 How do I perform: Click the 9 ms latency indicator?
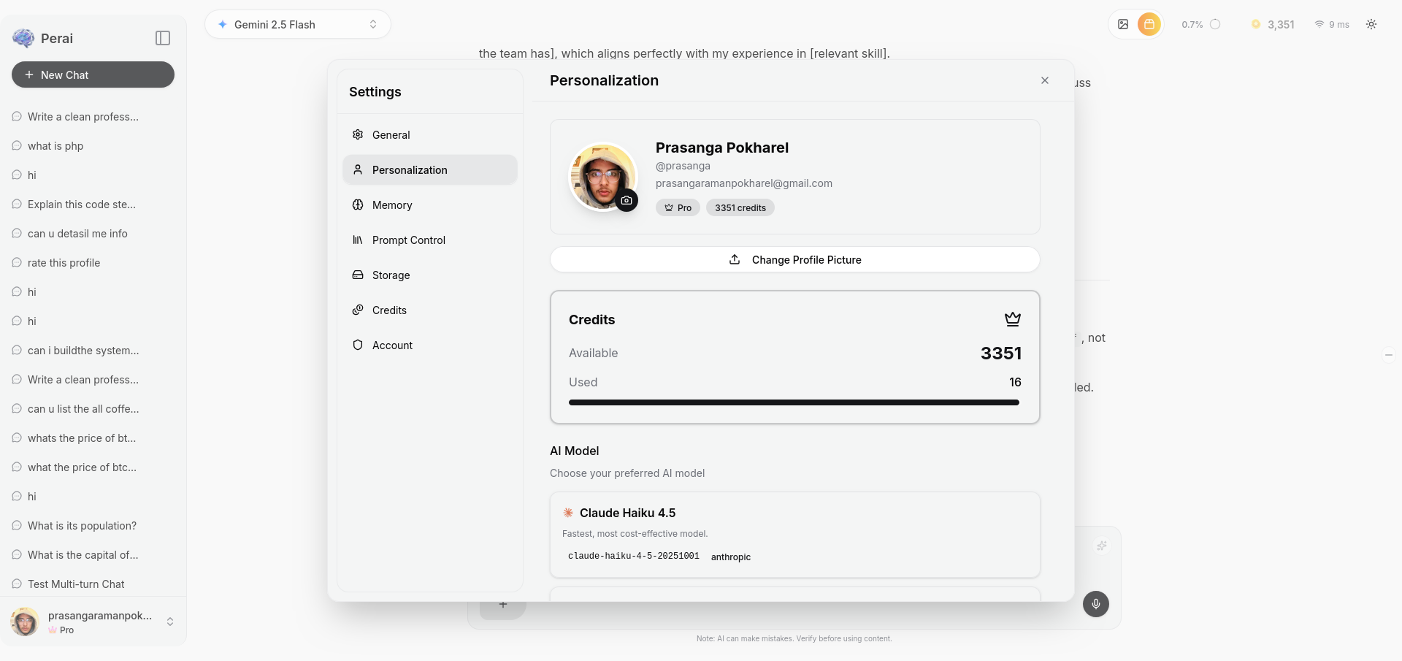(x=1332, y=24)
